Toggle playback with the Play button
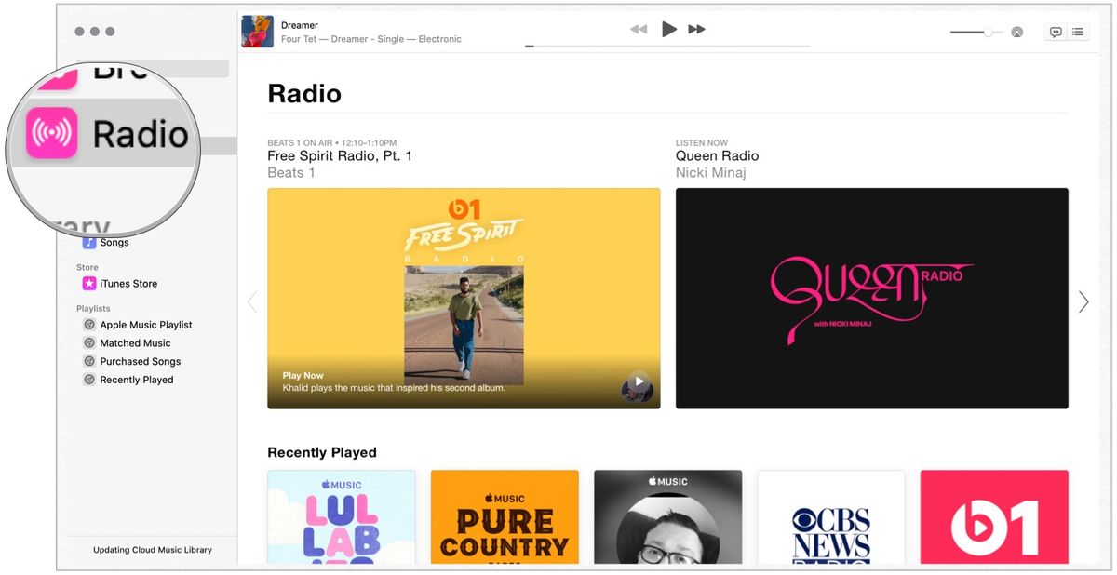Image resolution: width=1117 pixels, height=575 pixels. [668, 29]
